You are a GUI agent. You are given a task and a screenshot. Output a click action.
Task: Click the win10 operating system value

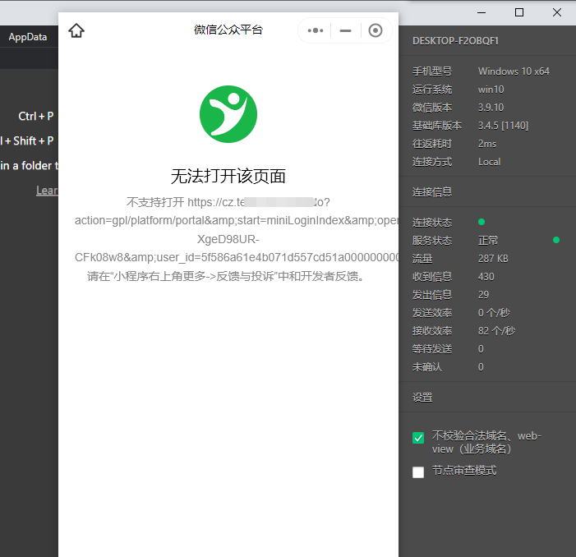pos(491,90)
